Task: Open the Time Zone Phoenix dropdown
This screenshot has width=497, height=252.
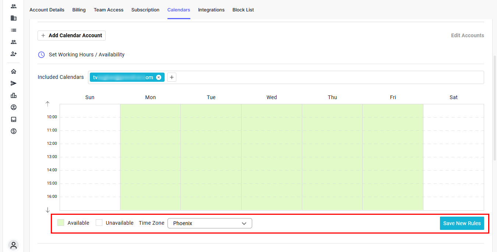Action: click(x=209, y=223)
